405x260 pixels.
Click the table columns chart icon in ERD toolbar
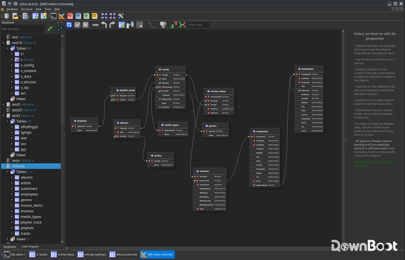(130, 25)
